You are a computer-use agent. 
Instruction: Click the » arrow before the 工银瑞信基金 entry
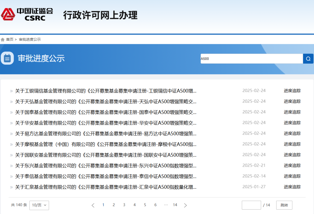point(12,91)
